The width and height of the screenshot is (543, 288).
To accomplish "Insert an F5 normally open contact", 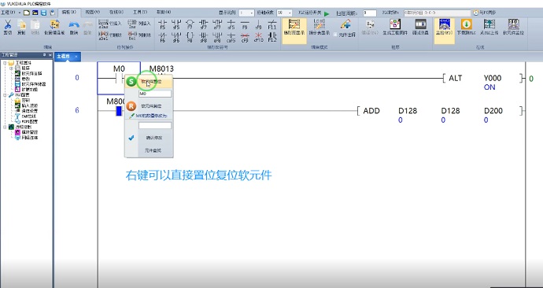I will click(163, 24).
